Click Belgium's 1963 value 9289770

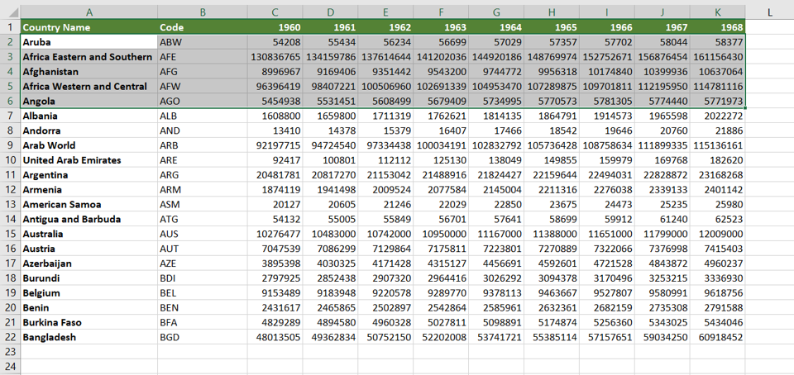click(441, 293)
